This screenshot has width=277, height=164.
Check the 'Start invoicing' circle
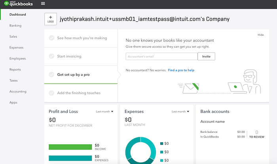(x=51, y=56)
